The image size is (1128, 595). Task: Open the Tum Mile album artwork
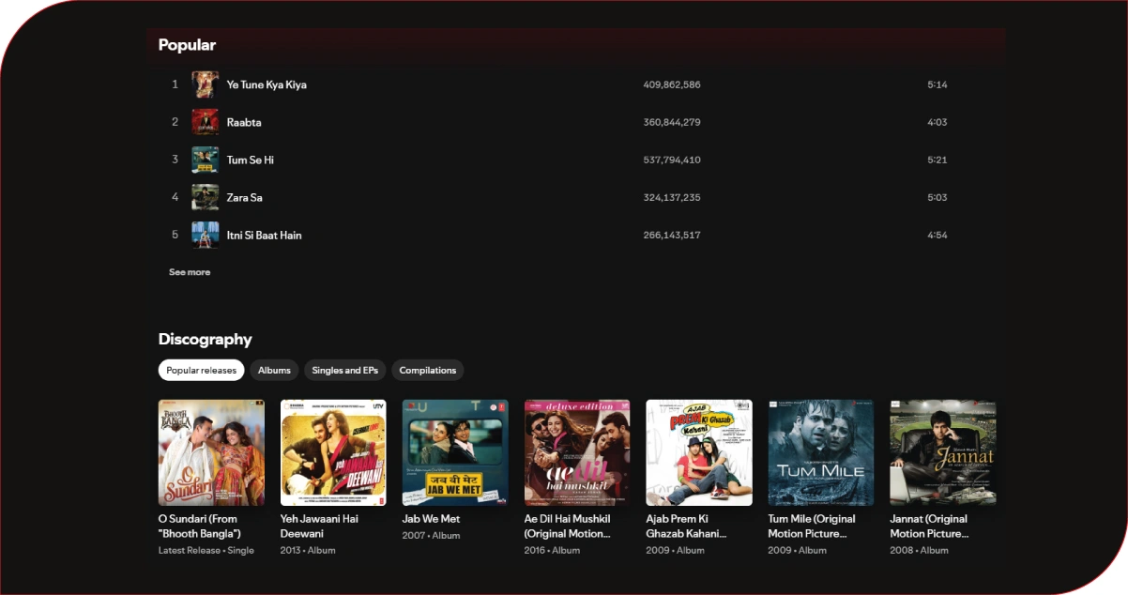coord(821,452)
